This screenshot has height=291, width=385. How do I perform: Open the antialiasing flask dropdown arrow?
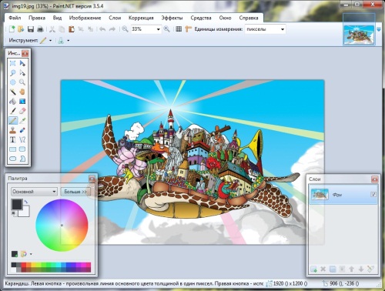[69, 41]
